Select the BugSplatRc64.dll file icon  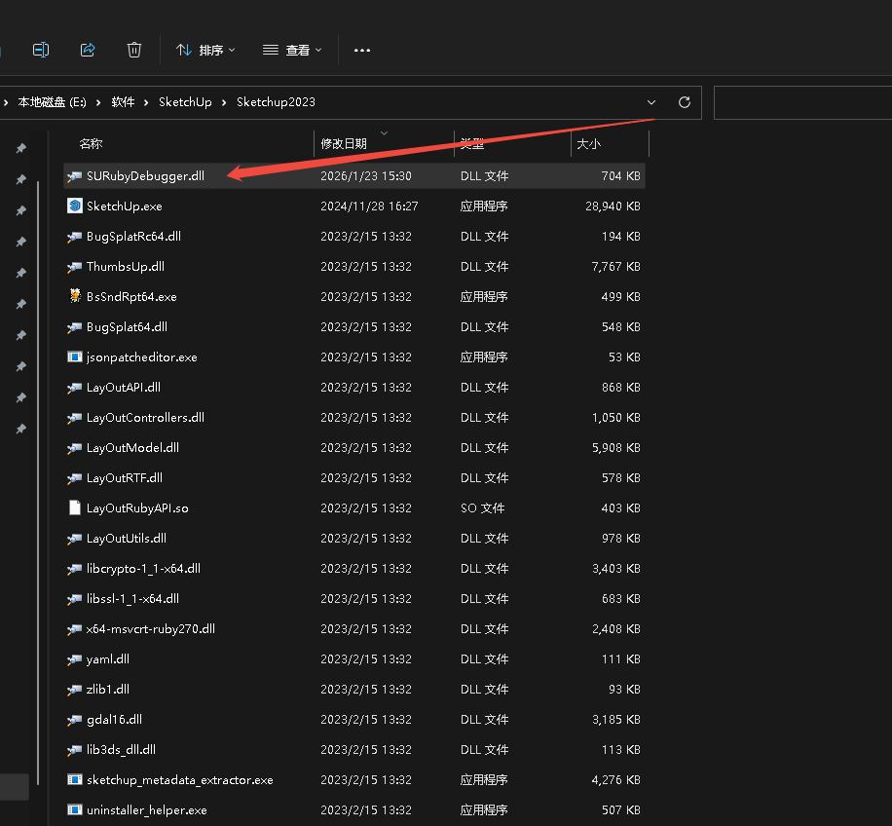75,236
